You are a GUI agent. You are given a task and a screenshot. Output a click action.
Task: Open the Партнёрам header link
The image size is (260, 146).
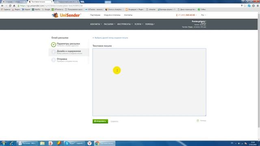point(95,15)
